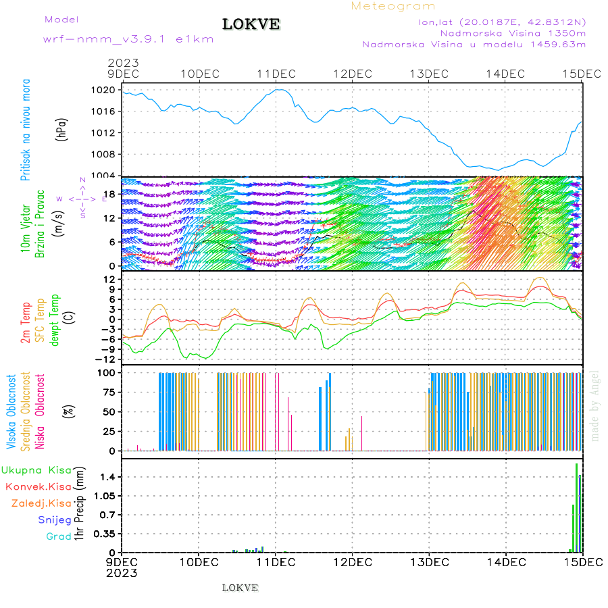
Task: Select the cyan "Grad" legend label
Action: click(x=59, y=536)
